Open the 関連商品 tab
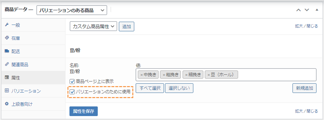The image size is (324, 120). point(33,65)
